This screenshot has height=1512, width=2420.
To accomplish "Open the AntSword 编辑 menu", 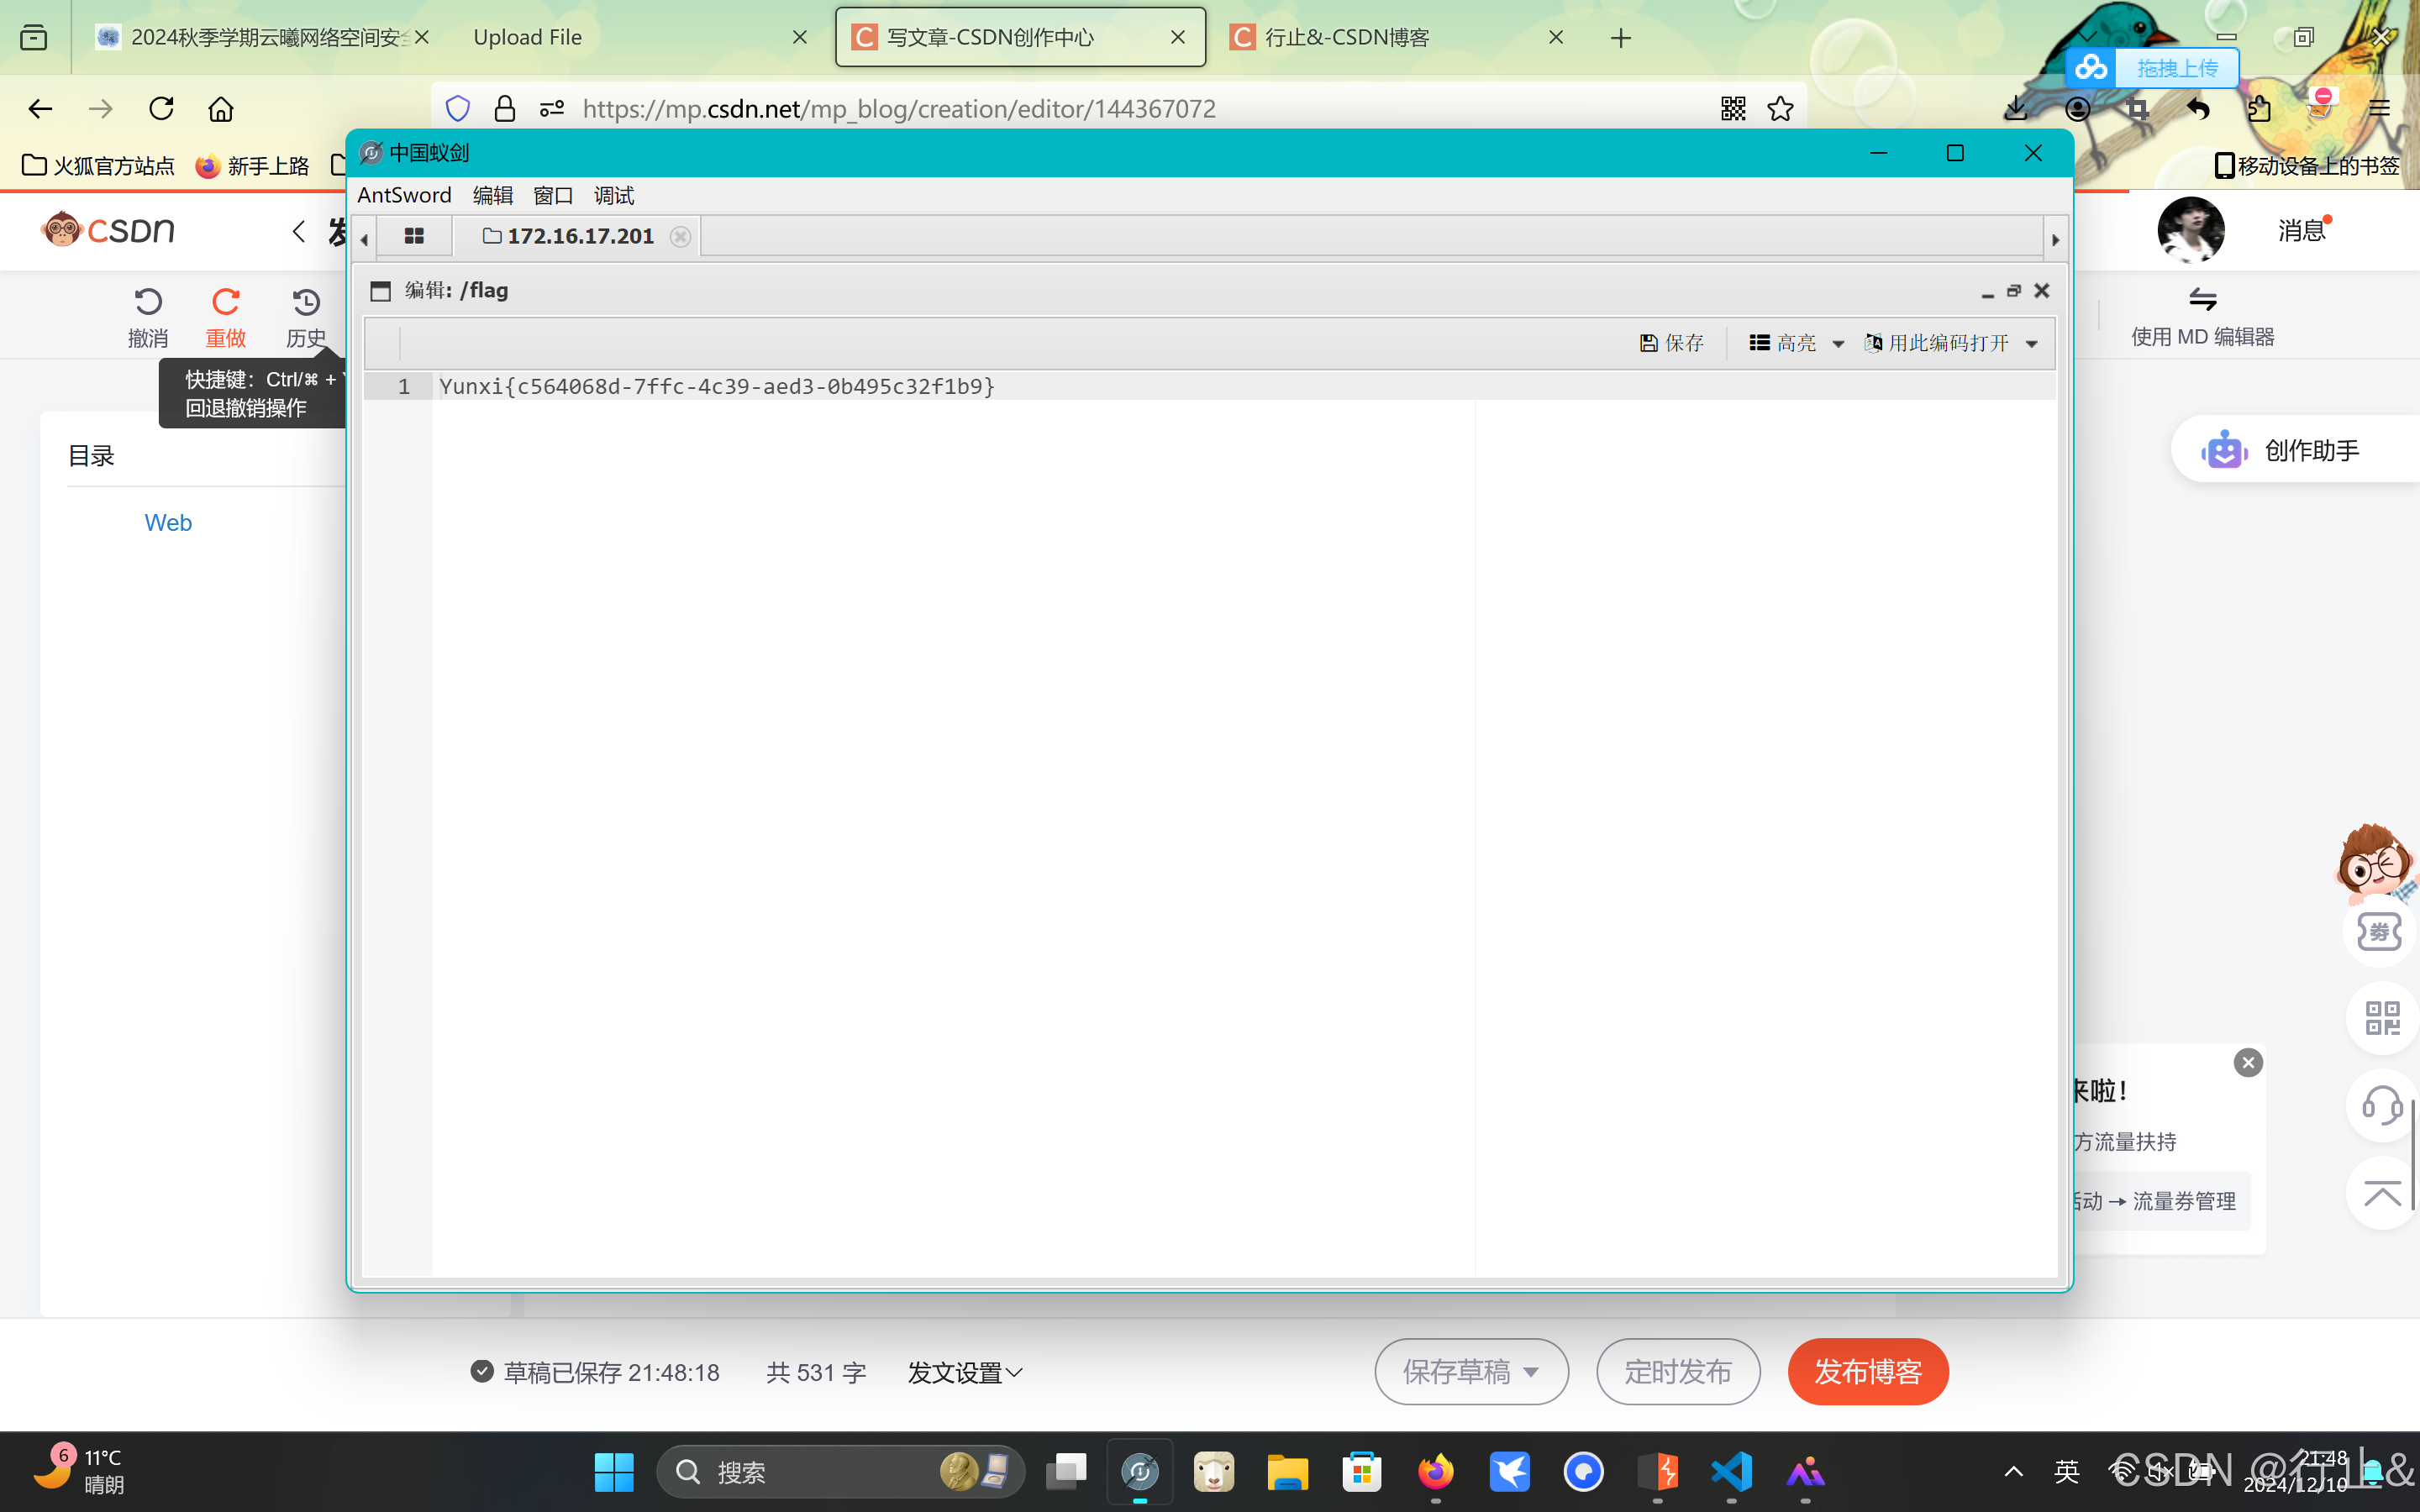I will tap(492, 195).
